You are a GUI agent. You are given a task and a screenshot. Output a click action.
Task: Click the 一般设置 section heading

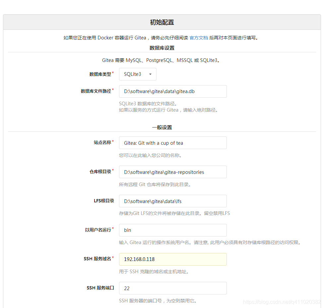click(x=162, y=128)
